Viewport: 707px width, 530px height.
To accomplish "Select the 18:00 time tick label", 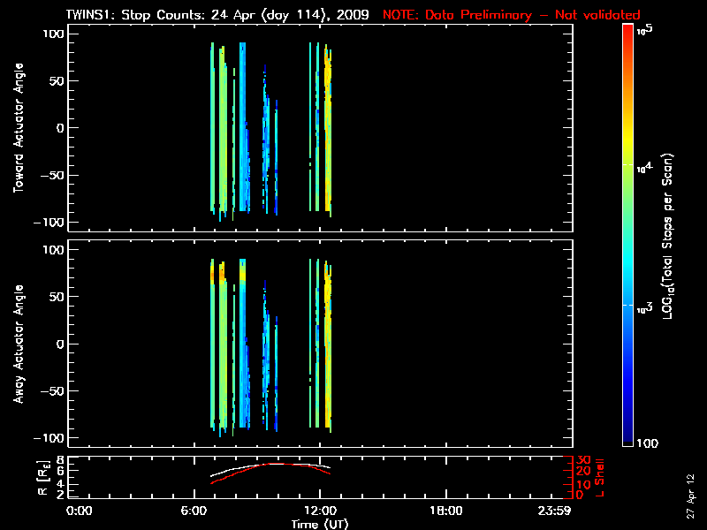I will [445, 511].
